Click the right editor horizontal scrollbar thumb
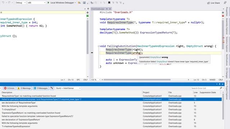The width and height of the screenshot is (230, 129). 137,80
